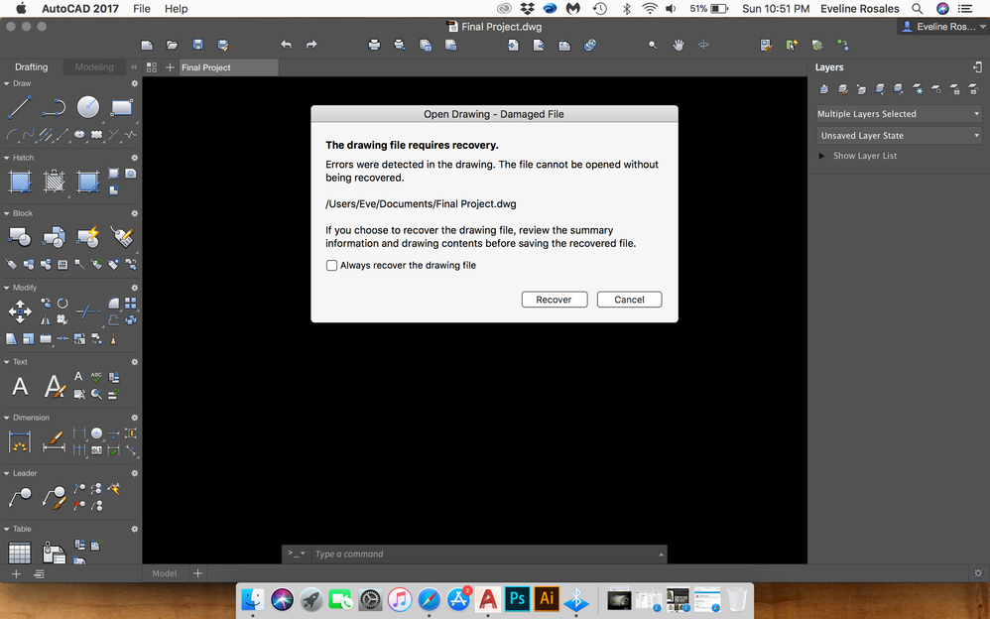Viewport: 990px width, 619px height.
Task: Choose the Gradient hatch tool
Action: tap(87, 182)
